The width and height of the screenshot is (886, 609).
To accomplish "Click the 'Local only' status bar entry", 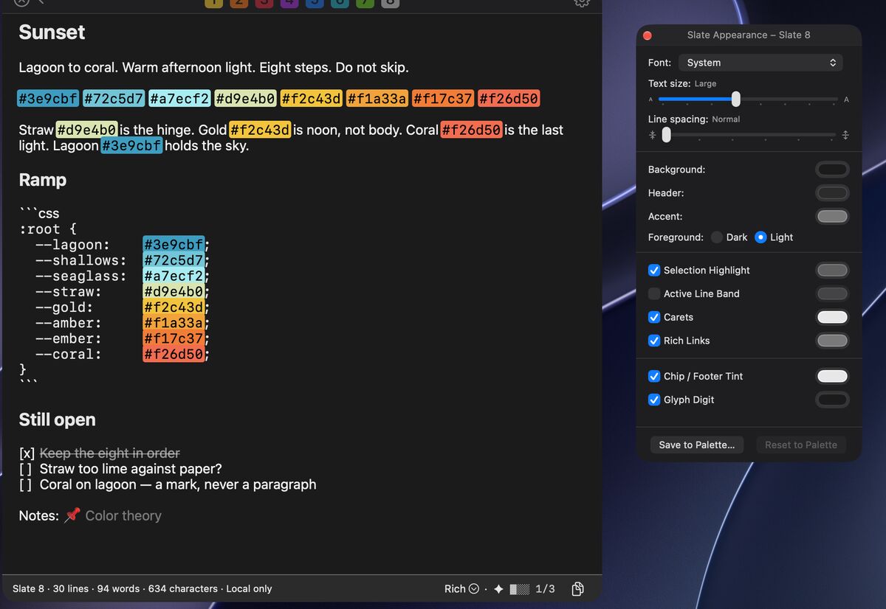I will click(249, 588).
